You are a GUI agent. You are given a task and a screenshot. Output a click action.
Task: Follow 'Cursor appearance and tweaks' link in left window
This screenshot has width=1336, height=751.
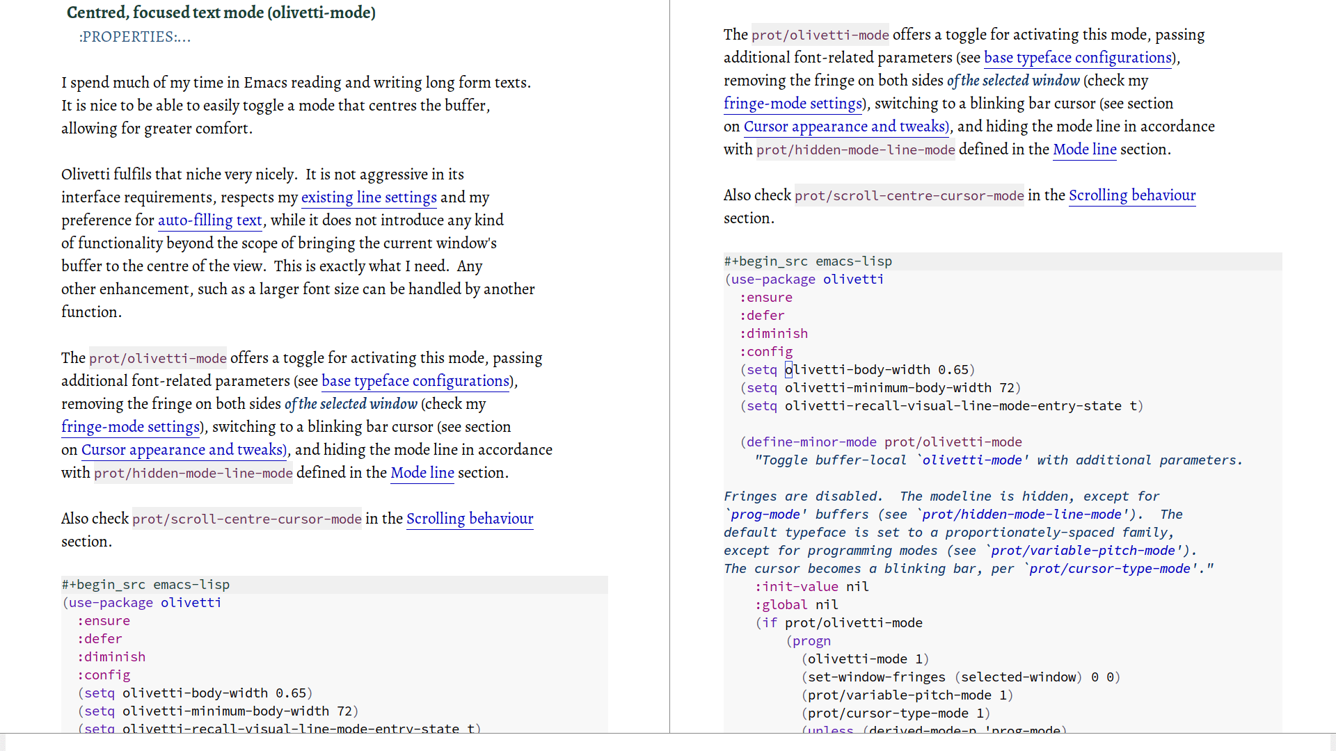pos(183,450)
